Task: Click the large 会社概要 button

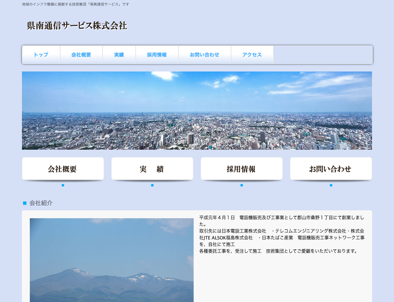Action: pos(63,168)
